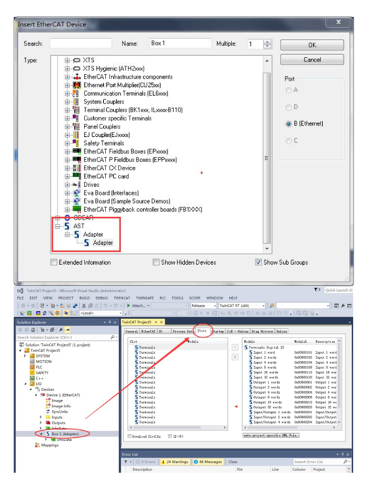The height and width of the screenshot is (490, 382).
Task: Open the BUILD menu in Visual Studio
Action: (85, 298)
